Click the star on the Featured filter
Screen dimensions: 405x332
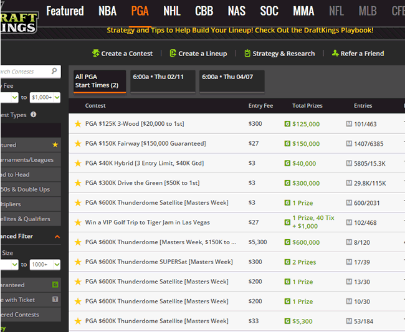click(x=55, y=145)
